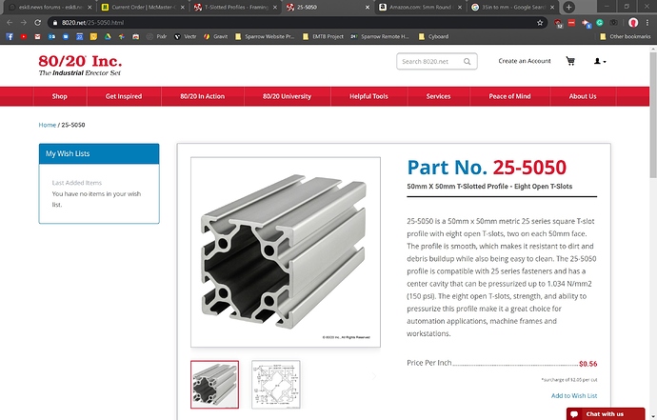
Task: Click Add to Wish List link
Action: click(x=574, y=395)
